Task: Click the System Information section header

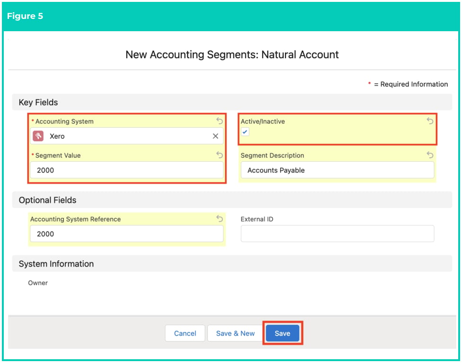Action: (232, 264)
